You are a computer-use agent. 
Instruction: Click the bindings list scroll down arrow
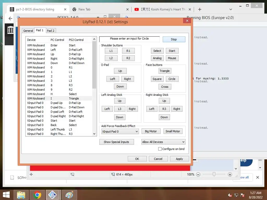pyautogui.click(x=94, y=134)
